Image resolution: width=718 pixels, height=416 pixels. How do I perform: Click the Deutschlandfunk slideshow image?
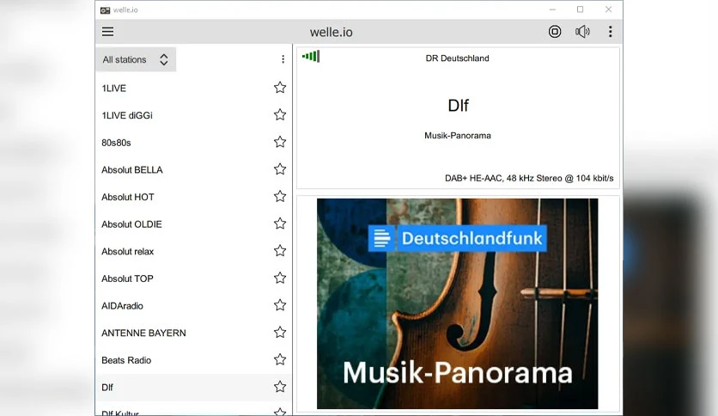458,303
